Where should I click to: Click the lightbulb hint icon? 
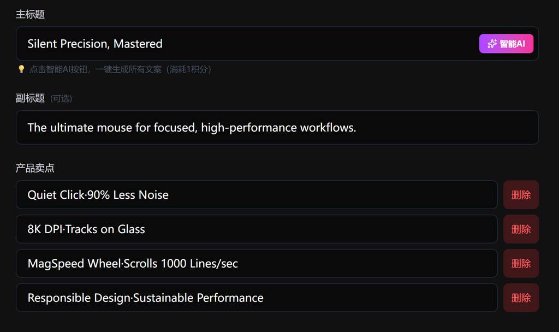(21, 69)
